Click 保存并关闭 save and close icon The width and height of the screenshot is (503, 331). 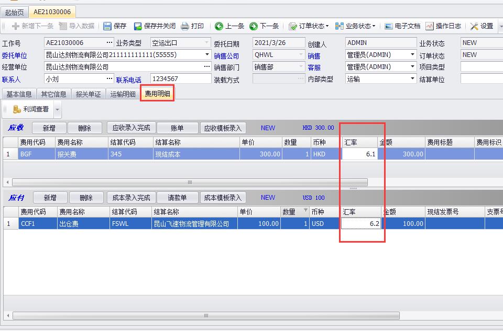pos(138,26)
